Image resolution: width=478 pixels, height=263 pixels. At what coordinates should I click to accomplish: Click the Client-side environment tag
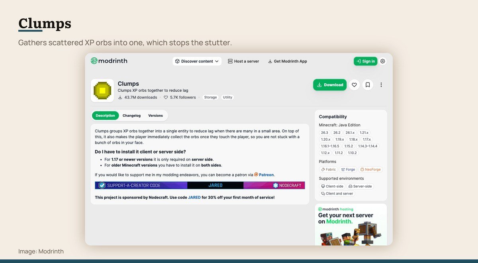click(332, 186)
